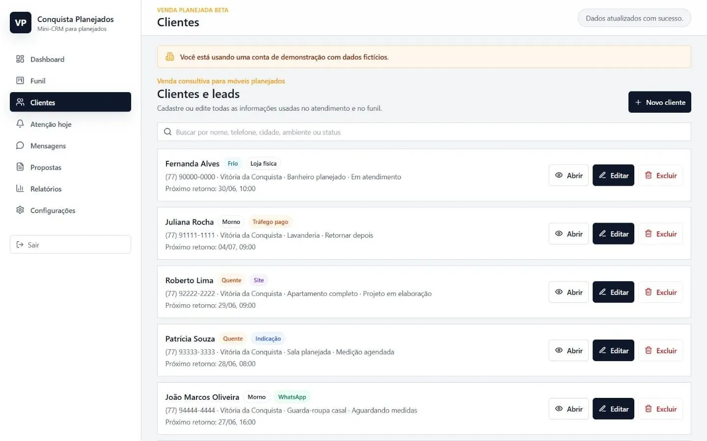Click the Dados atualizados com sucesso notification

tap(634, 18)
